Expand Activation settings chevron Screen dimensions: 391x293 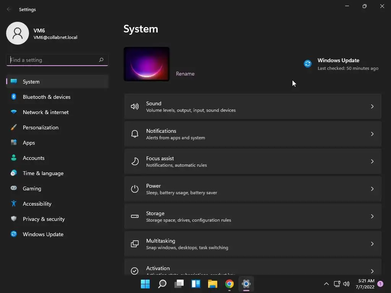[372, 271]
